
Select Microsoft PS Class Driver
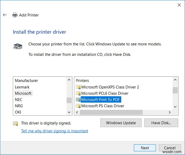click(x=103, y=106)
